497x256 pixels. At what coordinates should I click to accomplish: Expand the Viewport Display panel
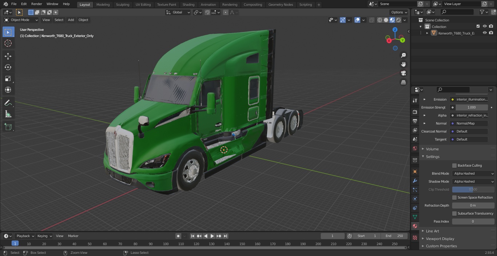click(x=440, y=239)
